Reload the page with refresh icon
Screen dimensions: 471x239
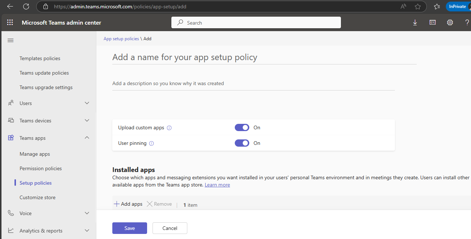26,7
